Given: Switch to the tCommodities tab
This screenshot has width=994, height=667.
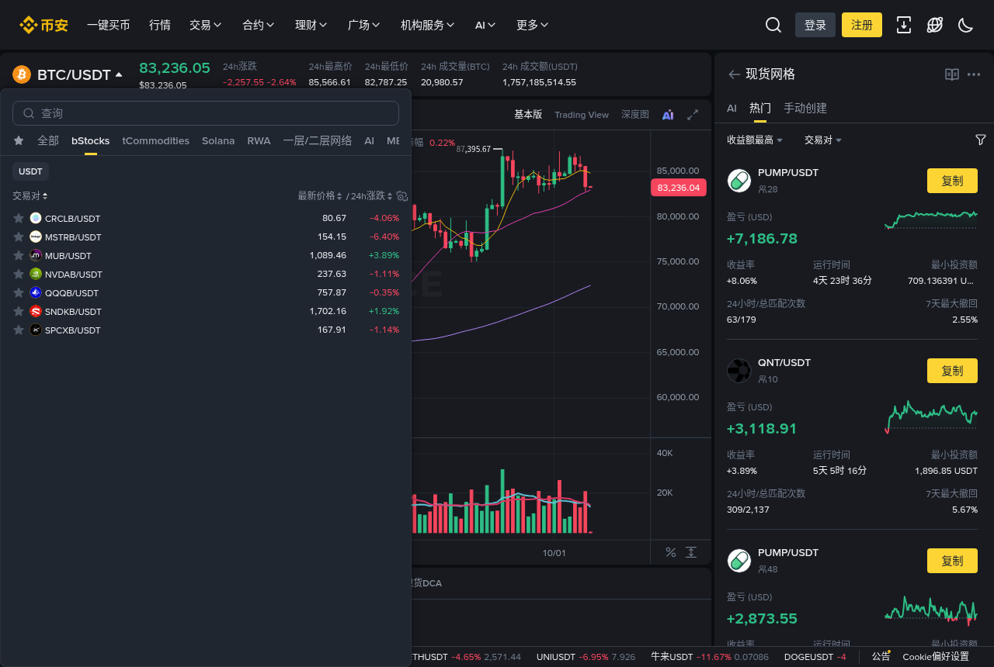Looking at the screenshot, I should [156, 141].
